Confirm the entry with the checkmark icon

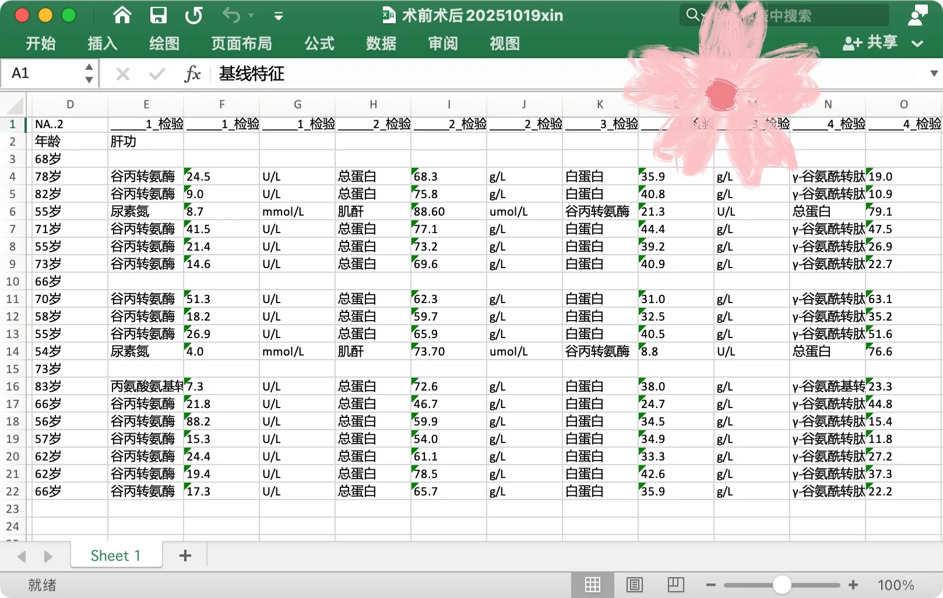click(156, 73)
